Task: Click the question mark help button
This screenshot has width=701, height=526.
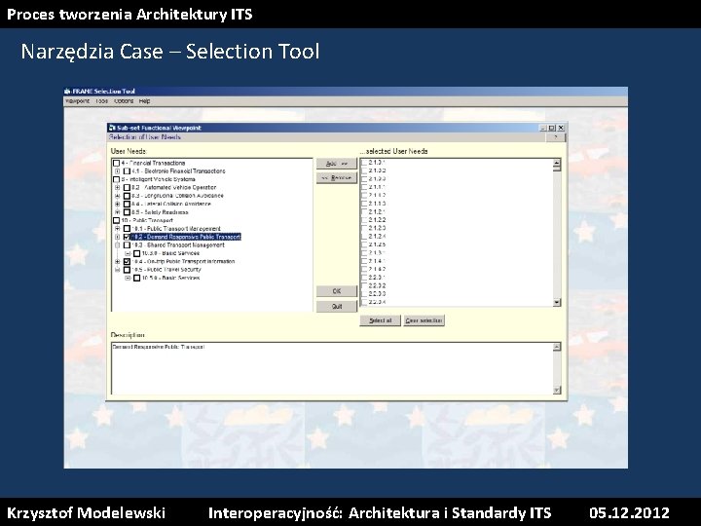Action: click(x=556, y=137)
